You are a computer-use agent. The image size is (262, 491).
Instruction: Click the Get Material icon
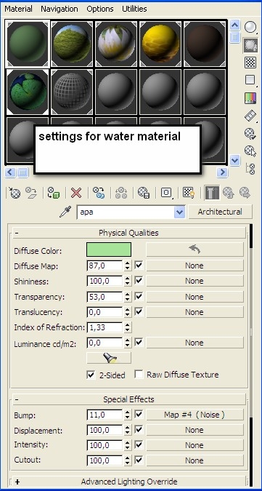(15, 193)
